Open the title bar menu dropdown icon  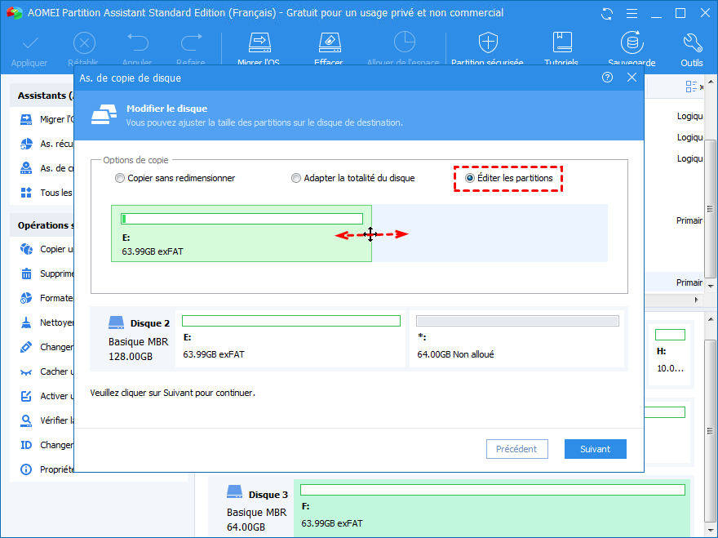(632, 14)
